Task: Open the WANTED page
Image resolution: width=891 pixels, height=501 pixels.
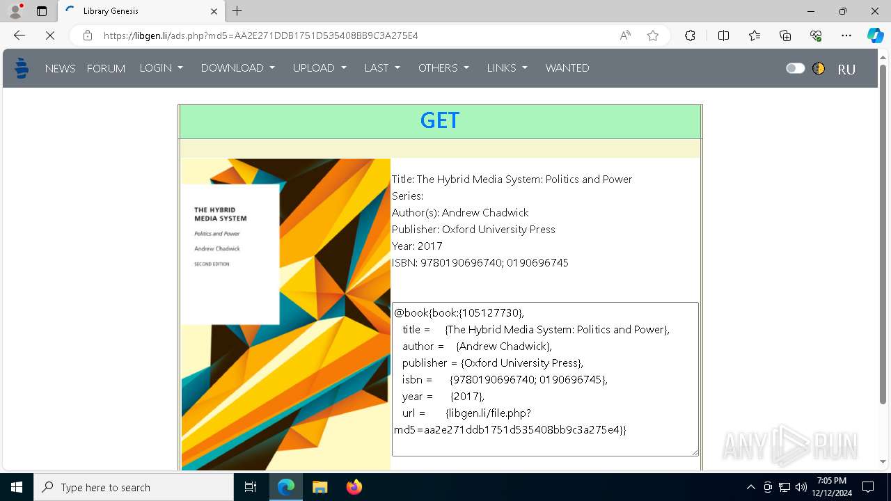Action: coord(567,68)
